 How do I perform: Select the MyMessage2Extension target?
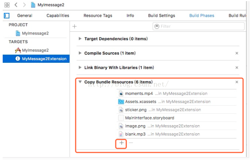[x=44, y=59]
